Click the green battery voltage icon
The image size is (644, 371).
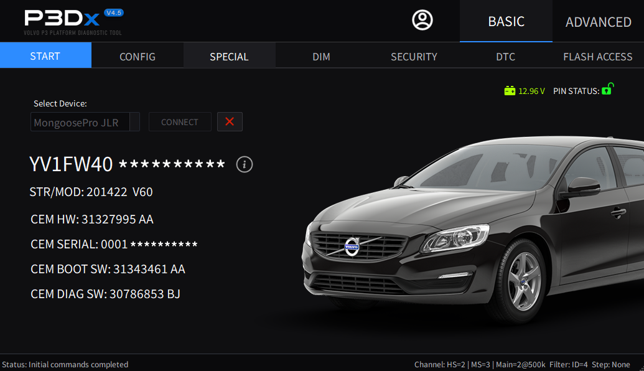click(510, 91)
